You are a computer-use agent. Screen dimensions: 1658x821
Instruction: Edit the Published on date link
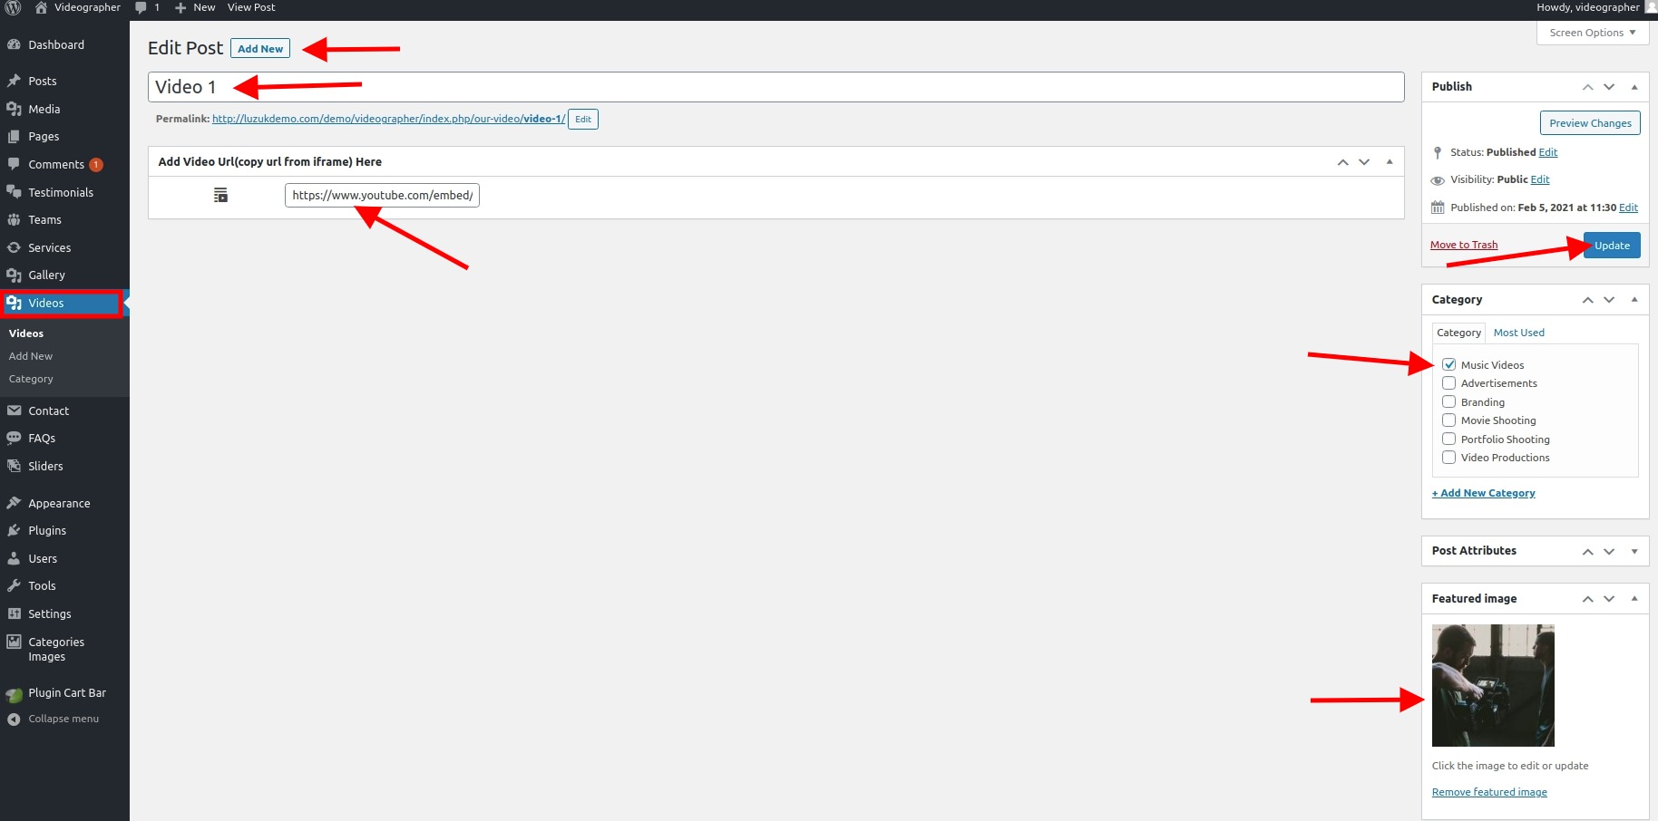[1629, 208]
